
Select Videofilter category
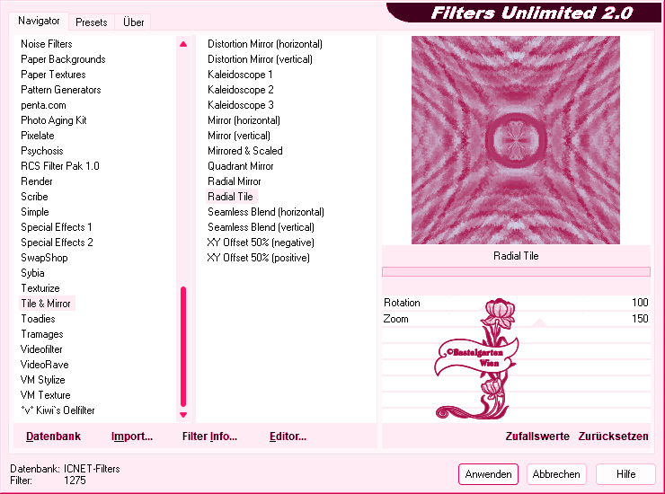(x=41, y=349)
